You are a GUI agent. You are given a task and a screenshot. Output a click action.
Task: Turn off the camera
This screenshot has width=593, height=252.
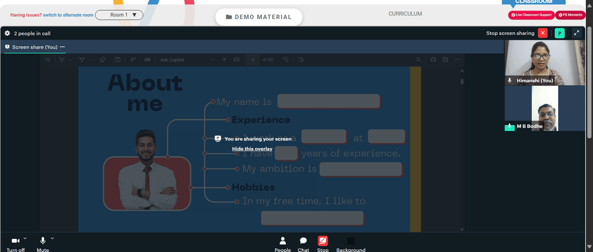(15, 244)
